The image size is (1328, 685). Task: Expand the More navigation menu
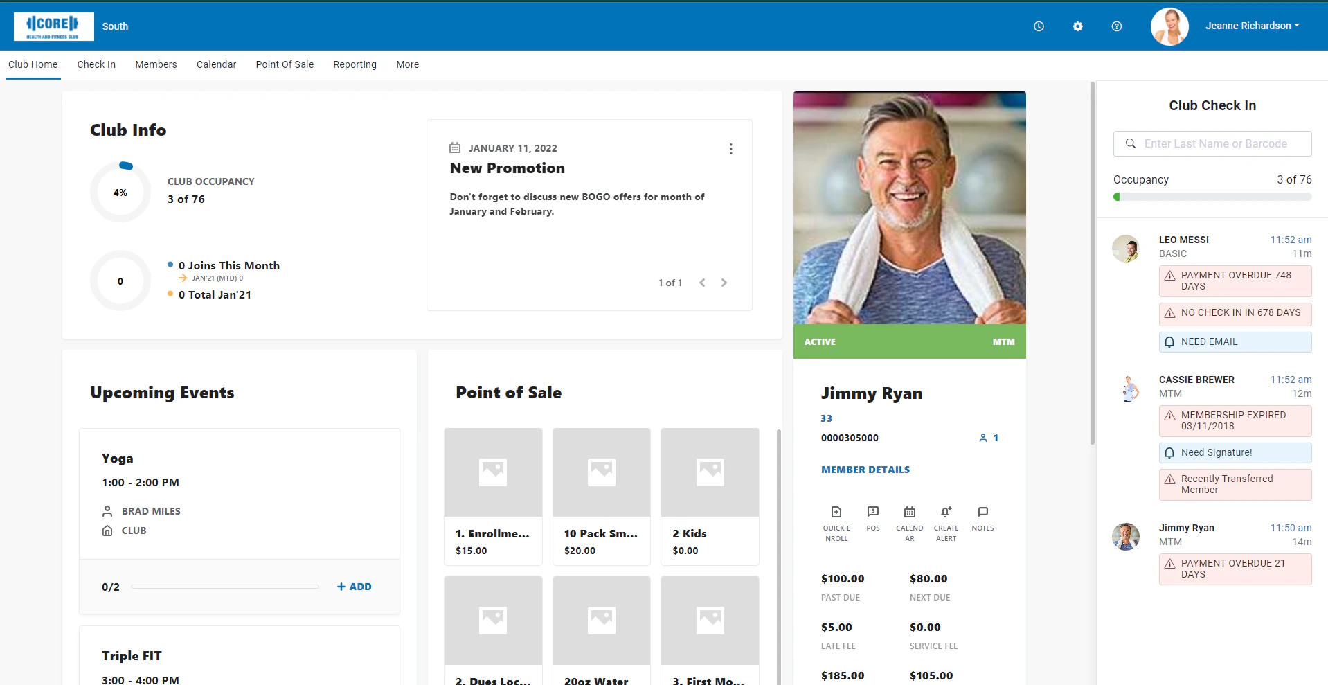407,64
